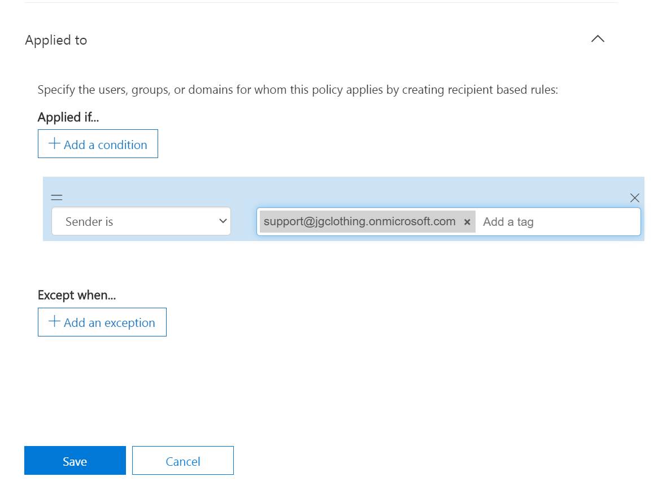Image resolution: width=658 pixels, height=494 pixels.
Task: Select the support@jgclothing.onmicrosoft.com tag text
Action: coord(360,221)
